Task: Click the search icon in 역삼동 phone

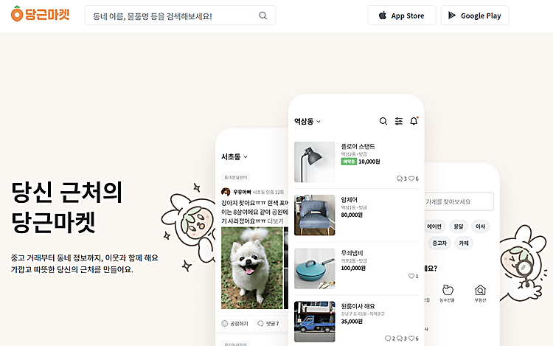Action: point(383,121)
